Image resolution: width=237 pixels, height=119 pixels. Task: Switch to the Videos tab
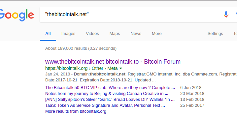coord(92,34)
